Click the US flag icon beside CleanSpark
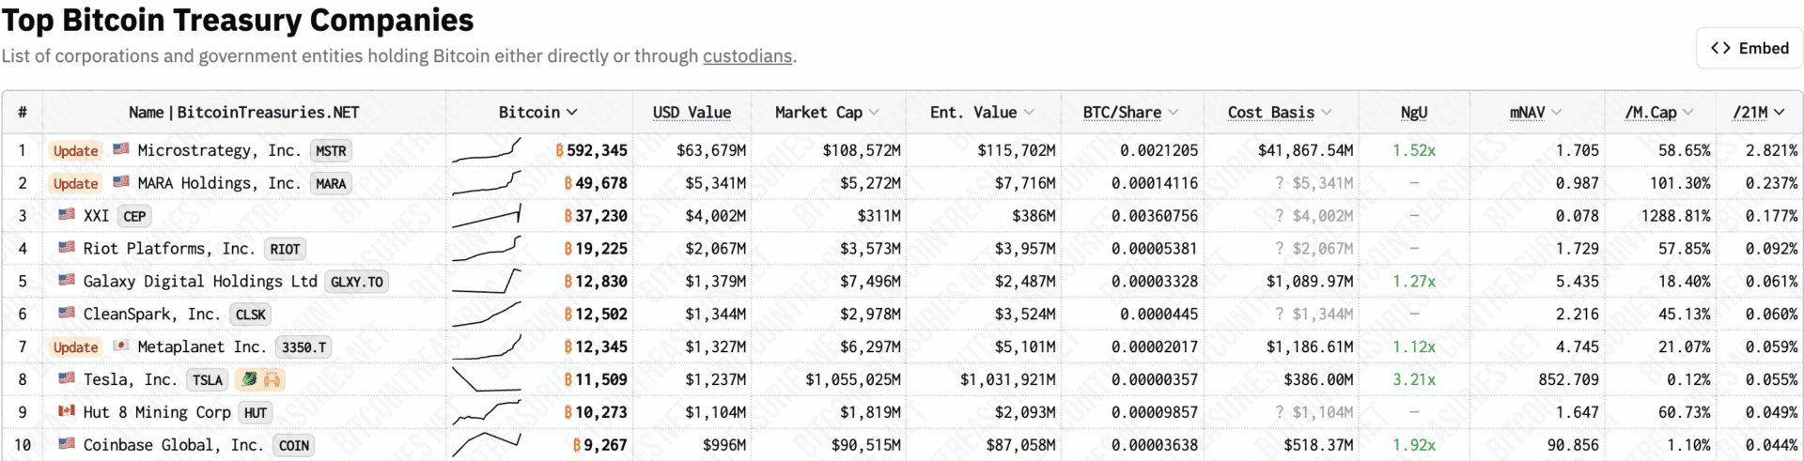This screenshot has height=461, width=1804. click(x=67, y=313)
